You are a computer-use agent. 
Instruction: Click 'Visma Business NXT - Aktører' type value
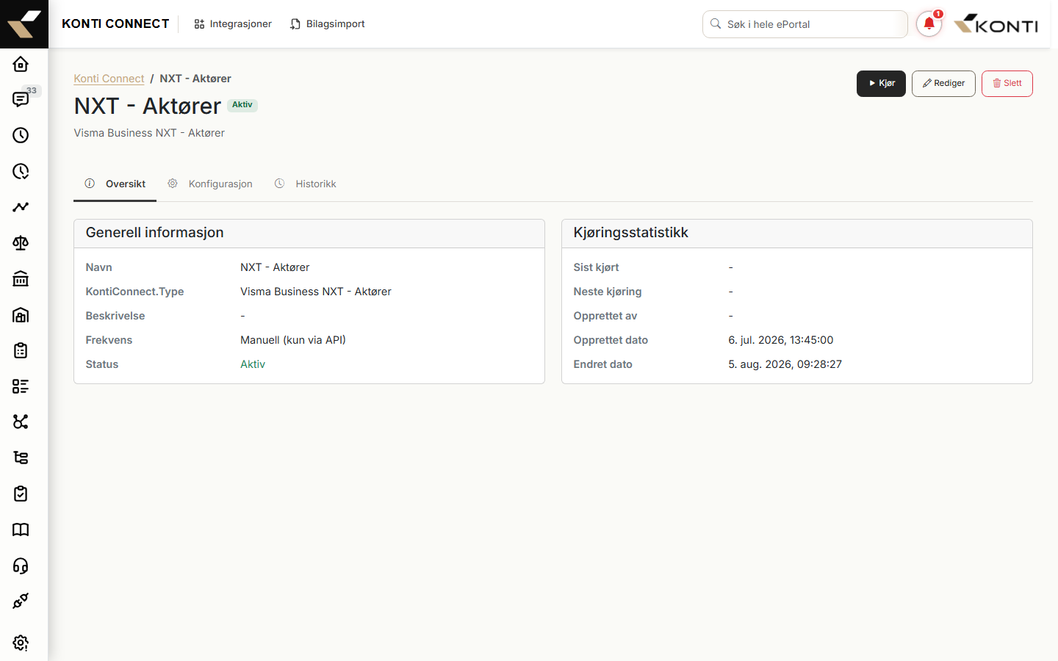[316, 292]
